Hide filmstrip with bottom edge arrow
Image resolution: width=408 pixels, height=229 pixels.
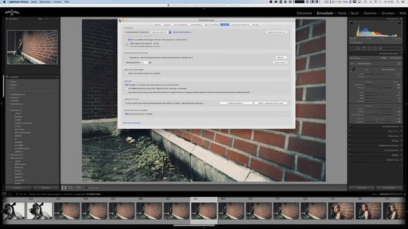pos(204,228)
